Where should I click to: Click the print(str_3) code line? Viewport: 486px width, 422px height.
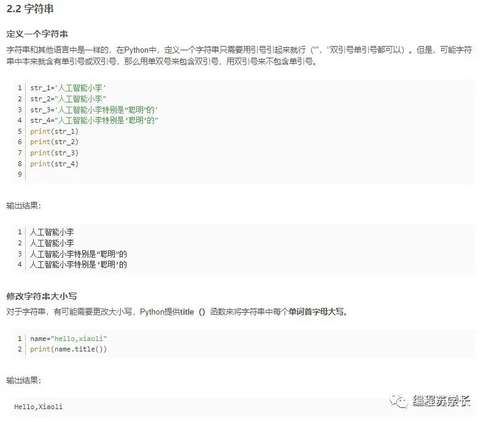click(x=54, y=153)
